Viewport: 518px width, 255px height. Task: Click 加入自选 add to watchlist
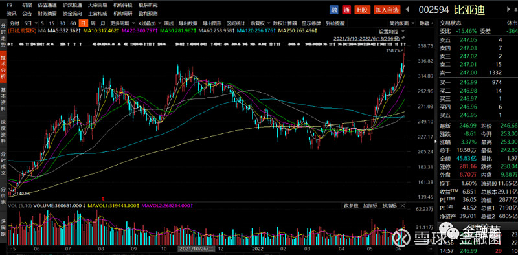click(387, 10)
